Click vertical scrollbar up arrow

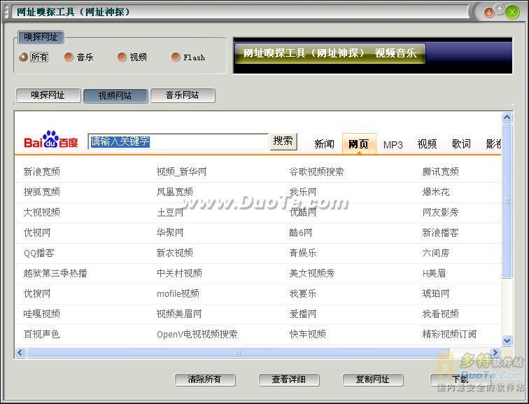[507, 117]
